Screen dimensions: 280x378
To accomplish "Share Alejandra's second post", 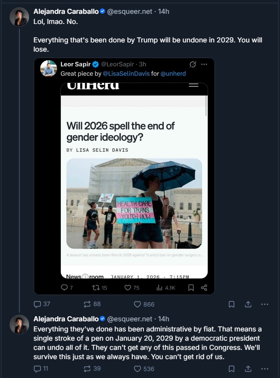I will coord(248,369).
